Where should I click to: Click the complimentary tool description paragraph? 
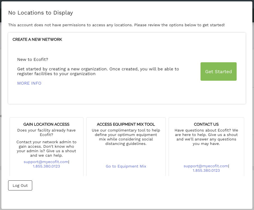[x=126, y=137]
